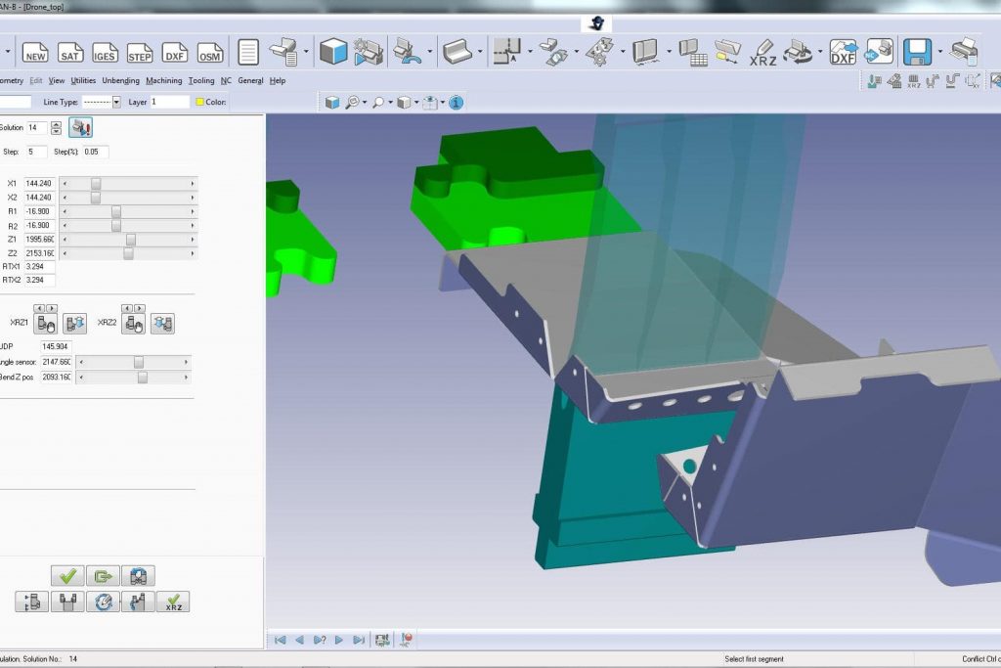Open the dropdown arrow next to large XRZ rotate icon
Screen dimensions: 1001x668
pyautogui.click(x=820, y=52)
